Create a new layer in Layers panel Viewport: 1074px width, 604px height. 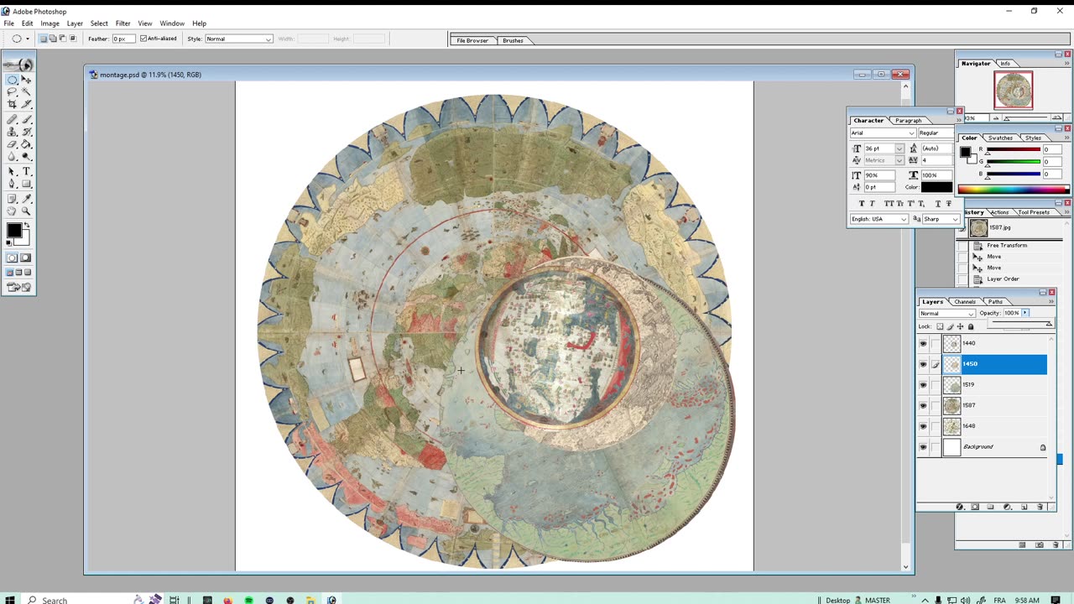click(x=1024, y=507)
